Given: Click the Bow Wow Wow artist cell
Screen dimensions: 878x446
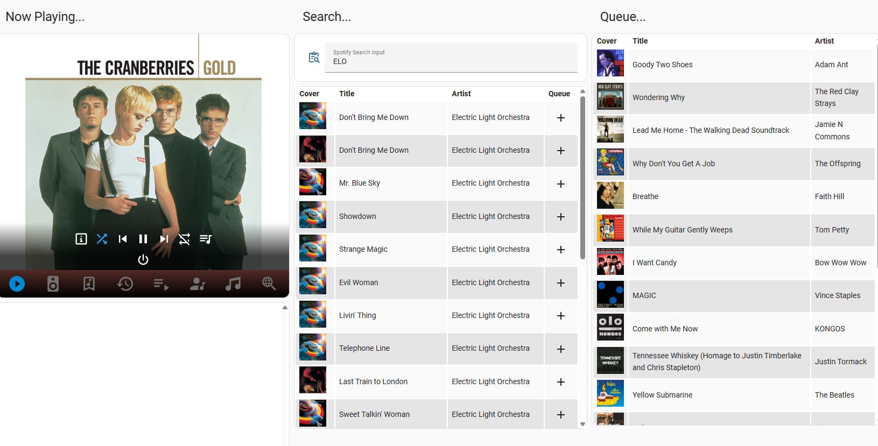Looking at the screenshot, I should (x=842, y=263).
